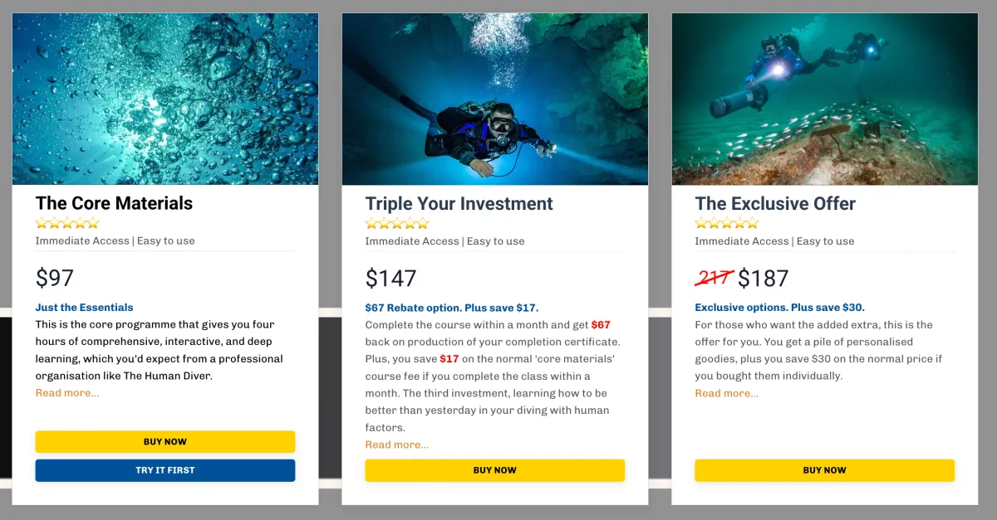The height and width of the screenshot is (520, 997).
Task: Buy the $147 Triple Your Investment course
Action: (x=494, y=470)
